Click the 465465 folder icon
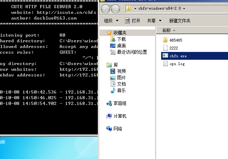Viewport: 228px width, 159px height. (165, 40)
